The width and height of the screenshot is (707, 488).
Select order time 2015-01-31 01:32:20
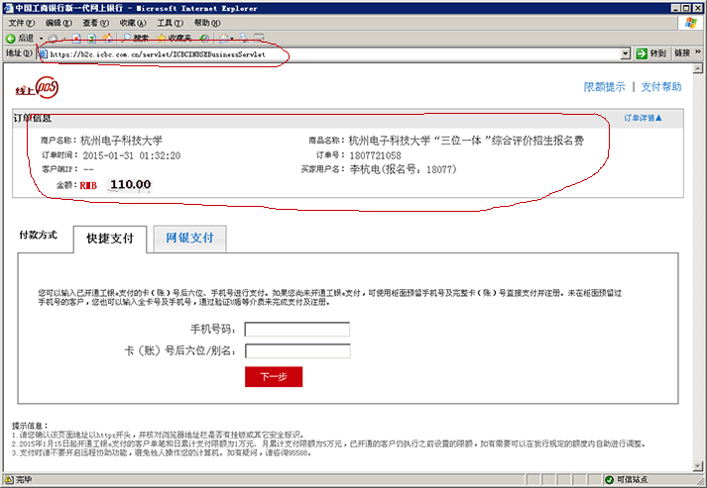(132, 155)
